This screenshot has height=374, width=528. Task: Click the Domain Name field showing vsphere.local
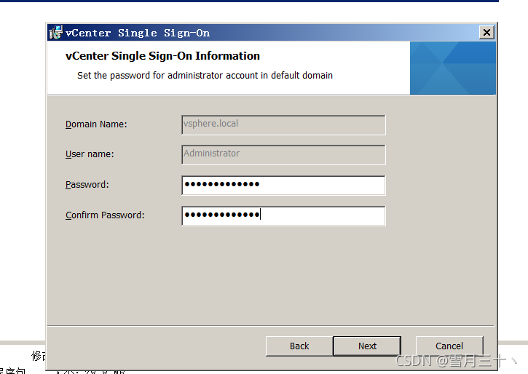point(283,124)
